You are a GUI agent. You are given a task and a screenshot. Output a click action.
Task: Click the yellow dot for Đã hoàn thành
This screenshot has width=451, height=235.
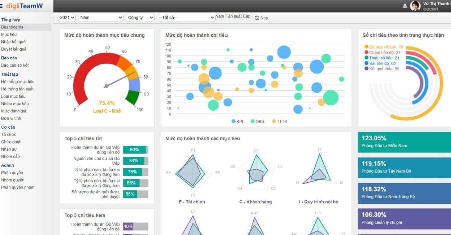pos(367,47)
